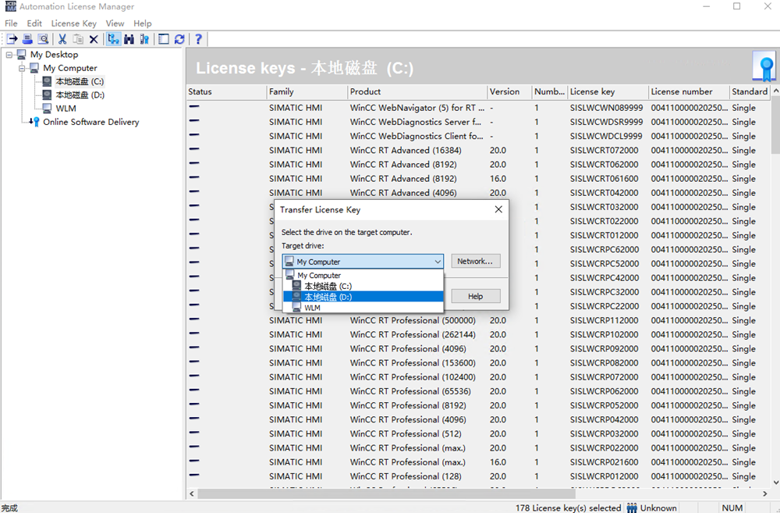This screenshot has width=780, height=513.
Task: Click the Network... button
Action: point(475,262)
